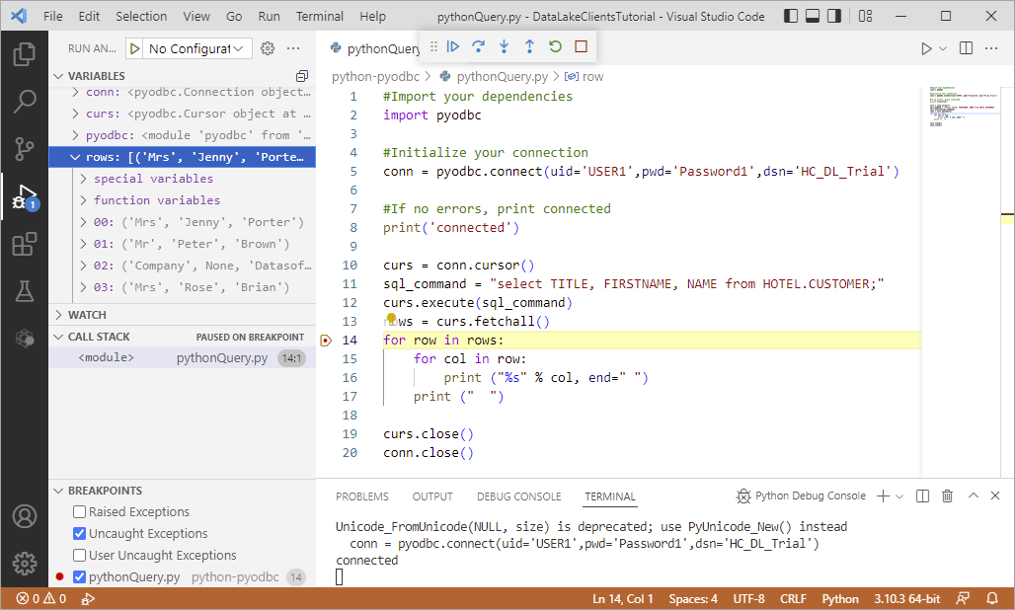The height and width of the screenshot is (610, 1015).
Task: Open the Run dropdown arrow in editor
Action: click(943, 48)
